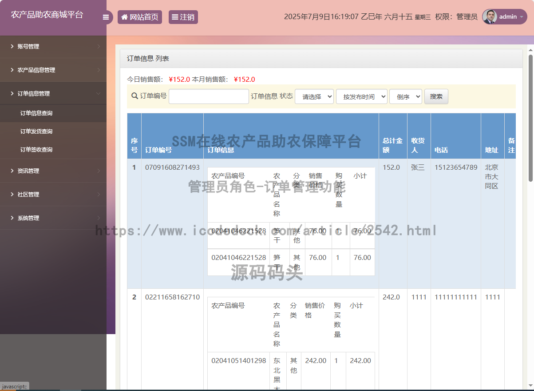Open the 状态 请选择 dropdown
Viewport: 534px width, 391px height.
pyautogui.click(x=314, y=96)
